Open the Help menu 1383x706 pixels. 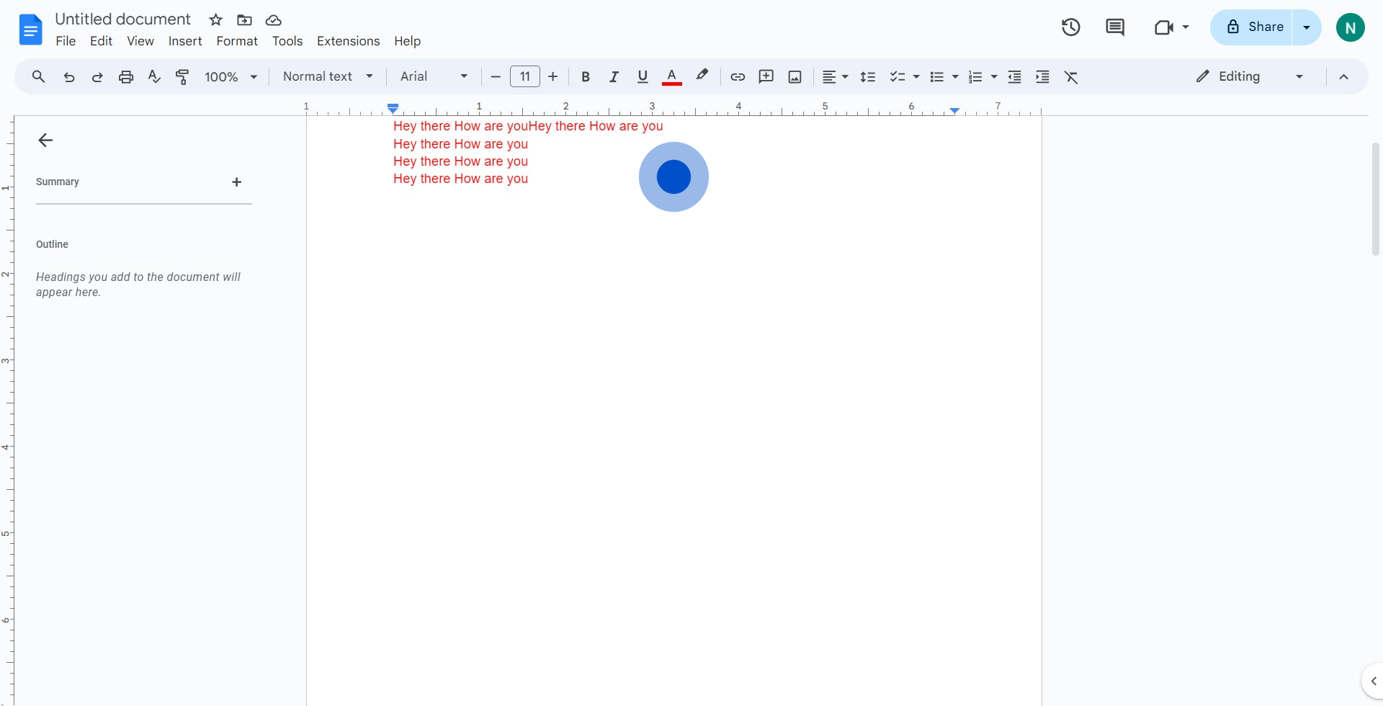[x=407, y=41]
